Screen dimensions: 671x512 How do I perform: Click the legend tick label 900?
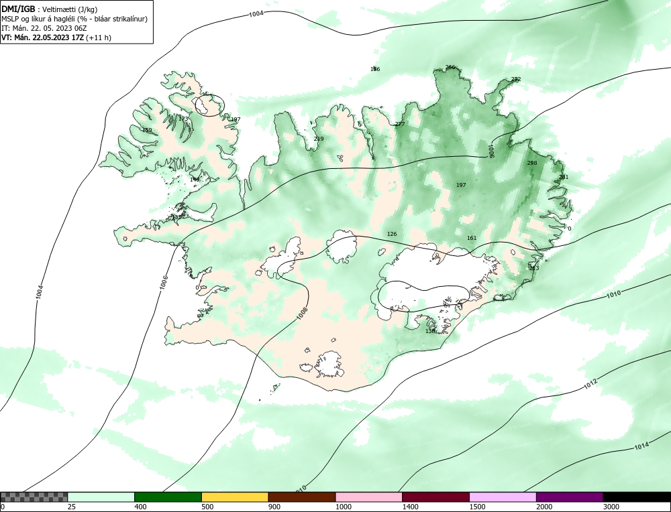coord(274,507)
